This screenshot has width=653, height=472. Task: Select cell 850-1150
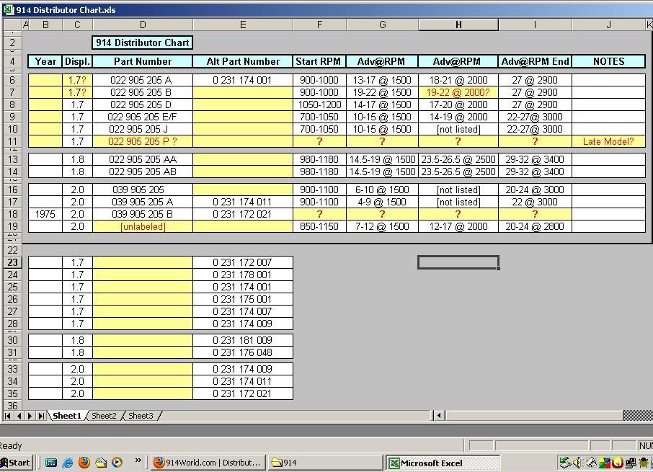pos(319,226)
